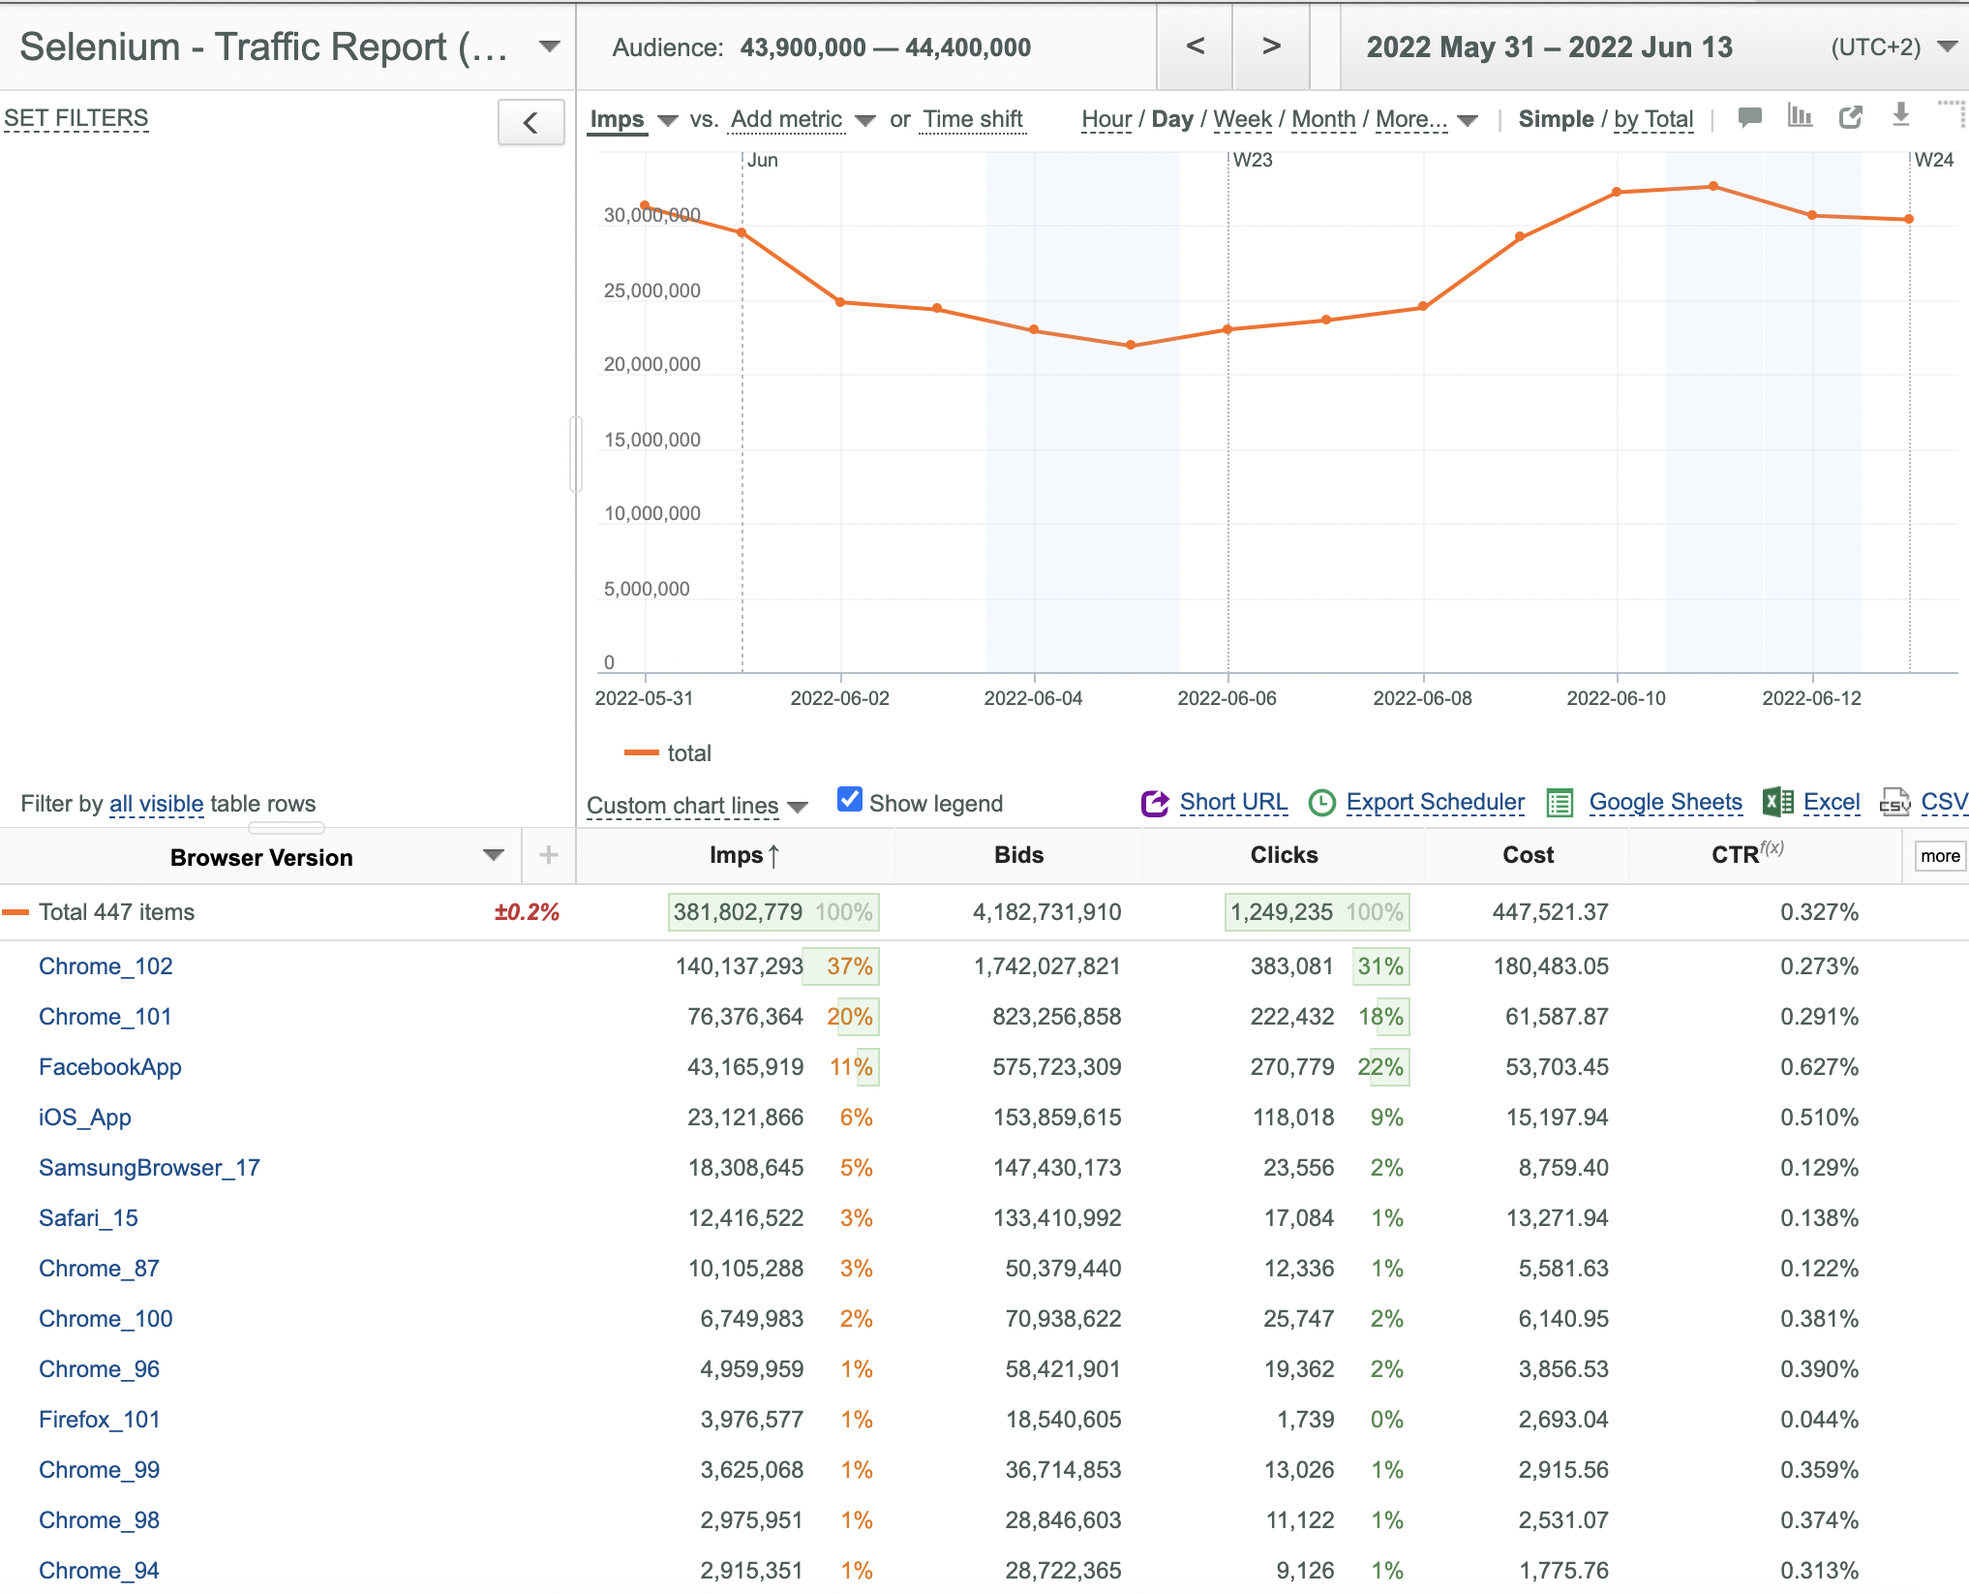1969x1594 pixels.
Task: Uncheck the Show legend checkbox
Action: tap(850, 800)
